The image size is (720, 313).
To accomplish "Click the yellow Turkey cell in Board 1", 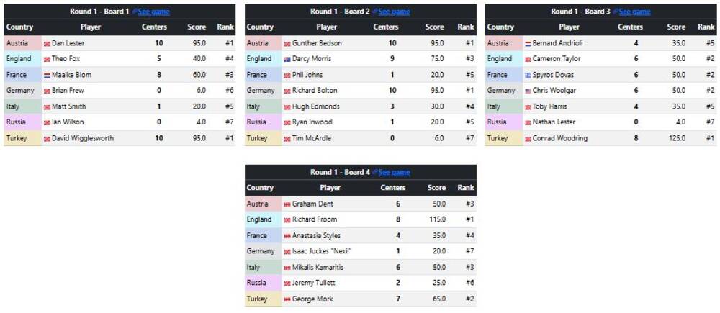I will click(21, 138).
